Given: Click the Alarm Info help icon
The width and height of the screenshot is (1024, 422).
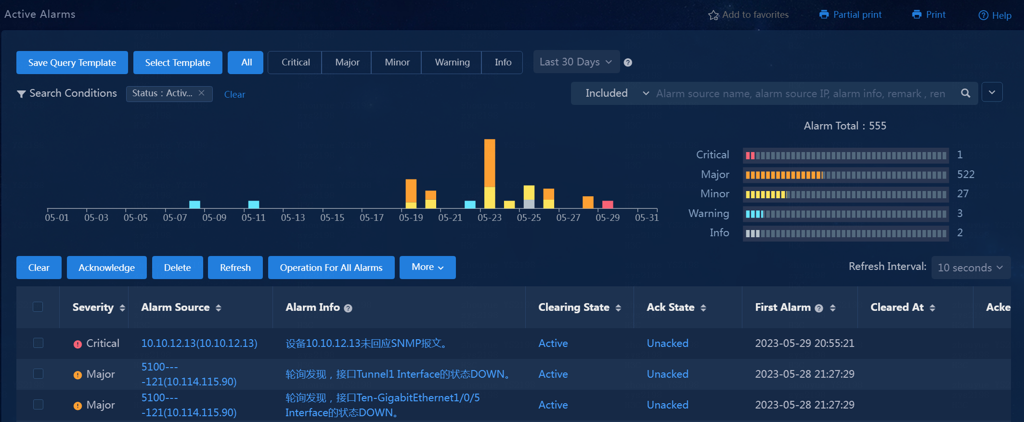Looking at the screenshot, I should point(348,308).
